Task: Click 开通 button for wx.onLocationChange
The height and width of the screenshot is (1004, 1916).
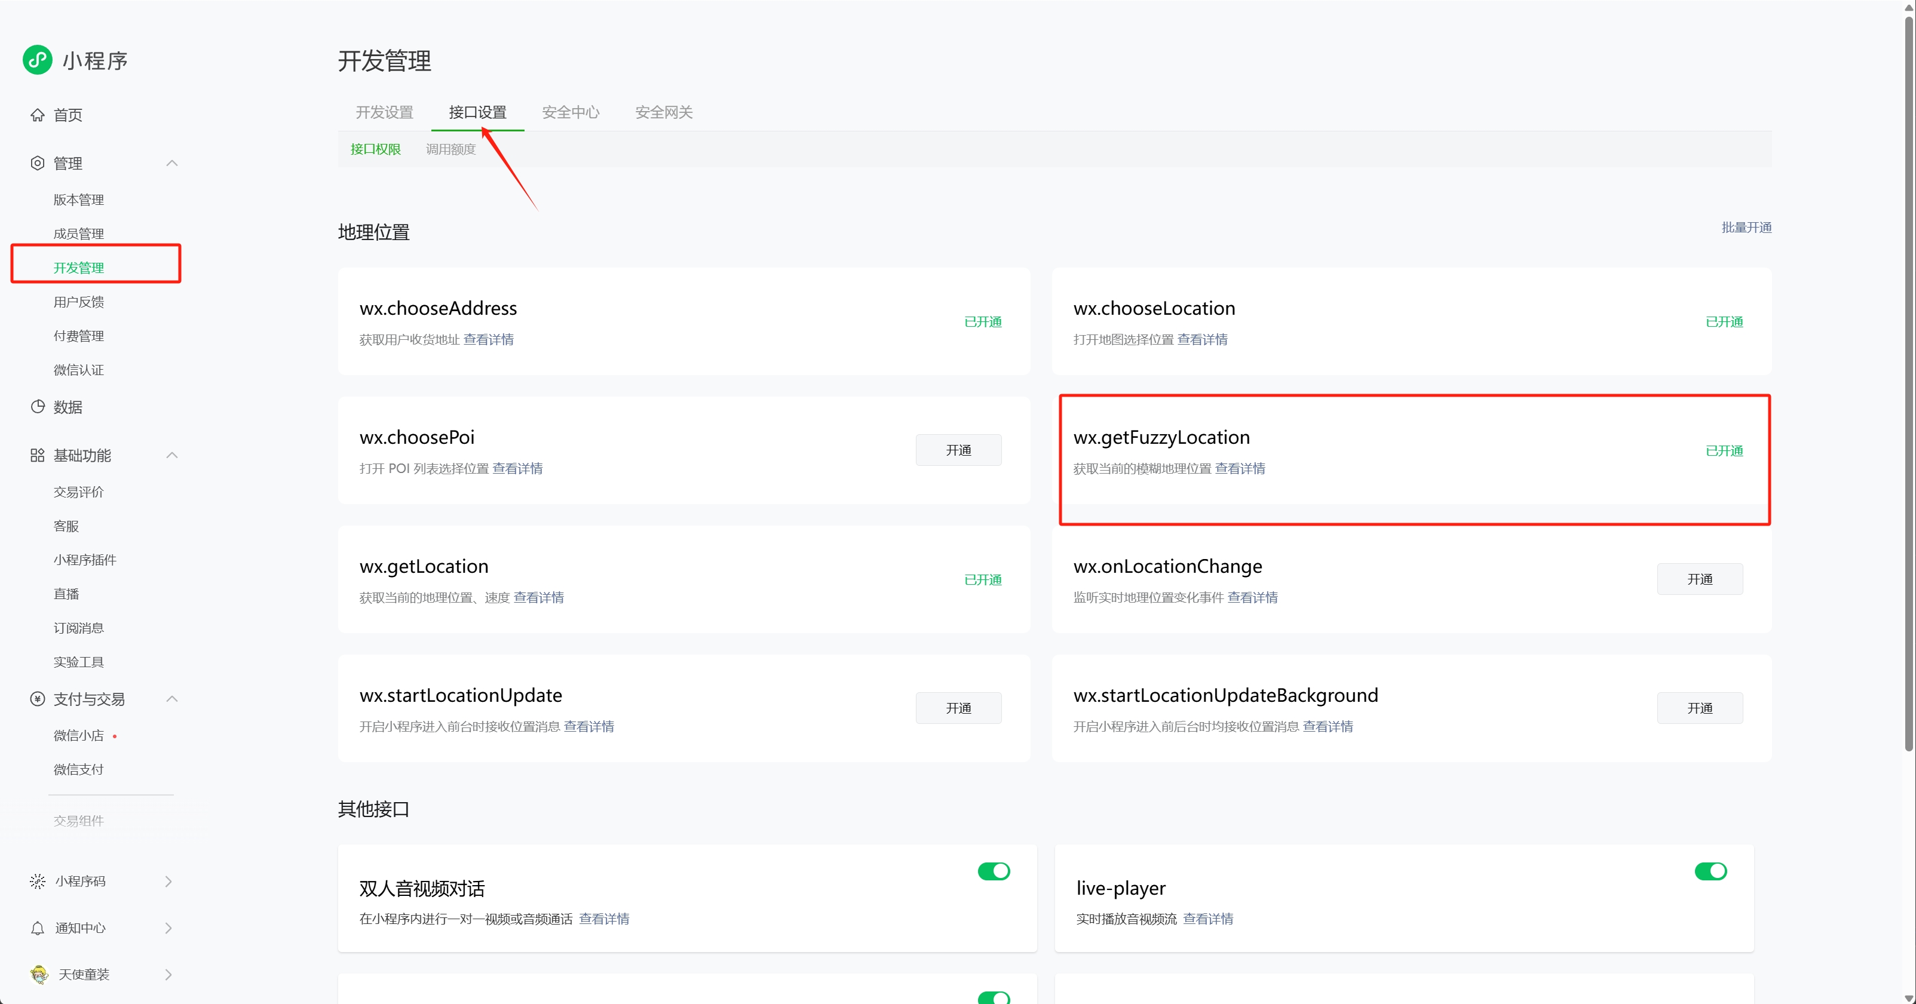Action: [x=1700, y=579]
